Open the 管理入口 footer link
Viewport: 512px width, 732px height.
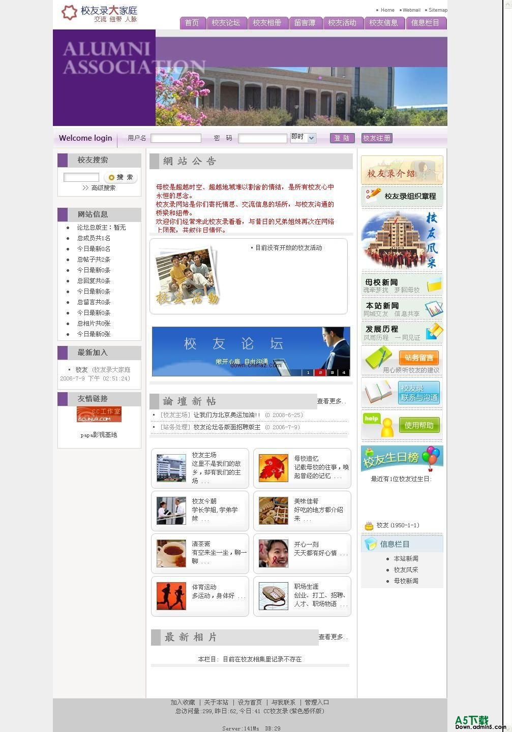pos(316,702)
